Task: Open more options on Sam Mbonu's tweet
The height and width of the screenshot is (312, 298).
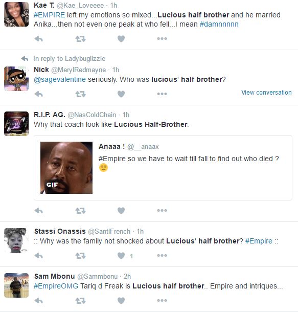Action: point(162,300)
